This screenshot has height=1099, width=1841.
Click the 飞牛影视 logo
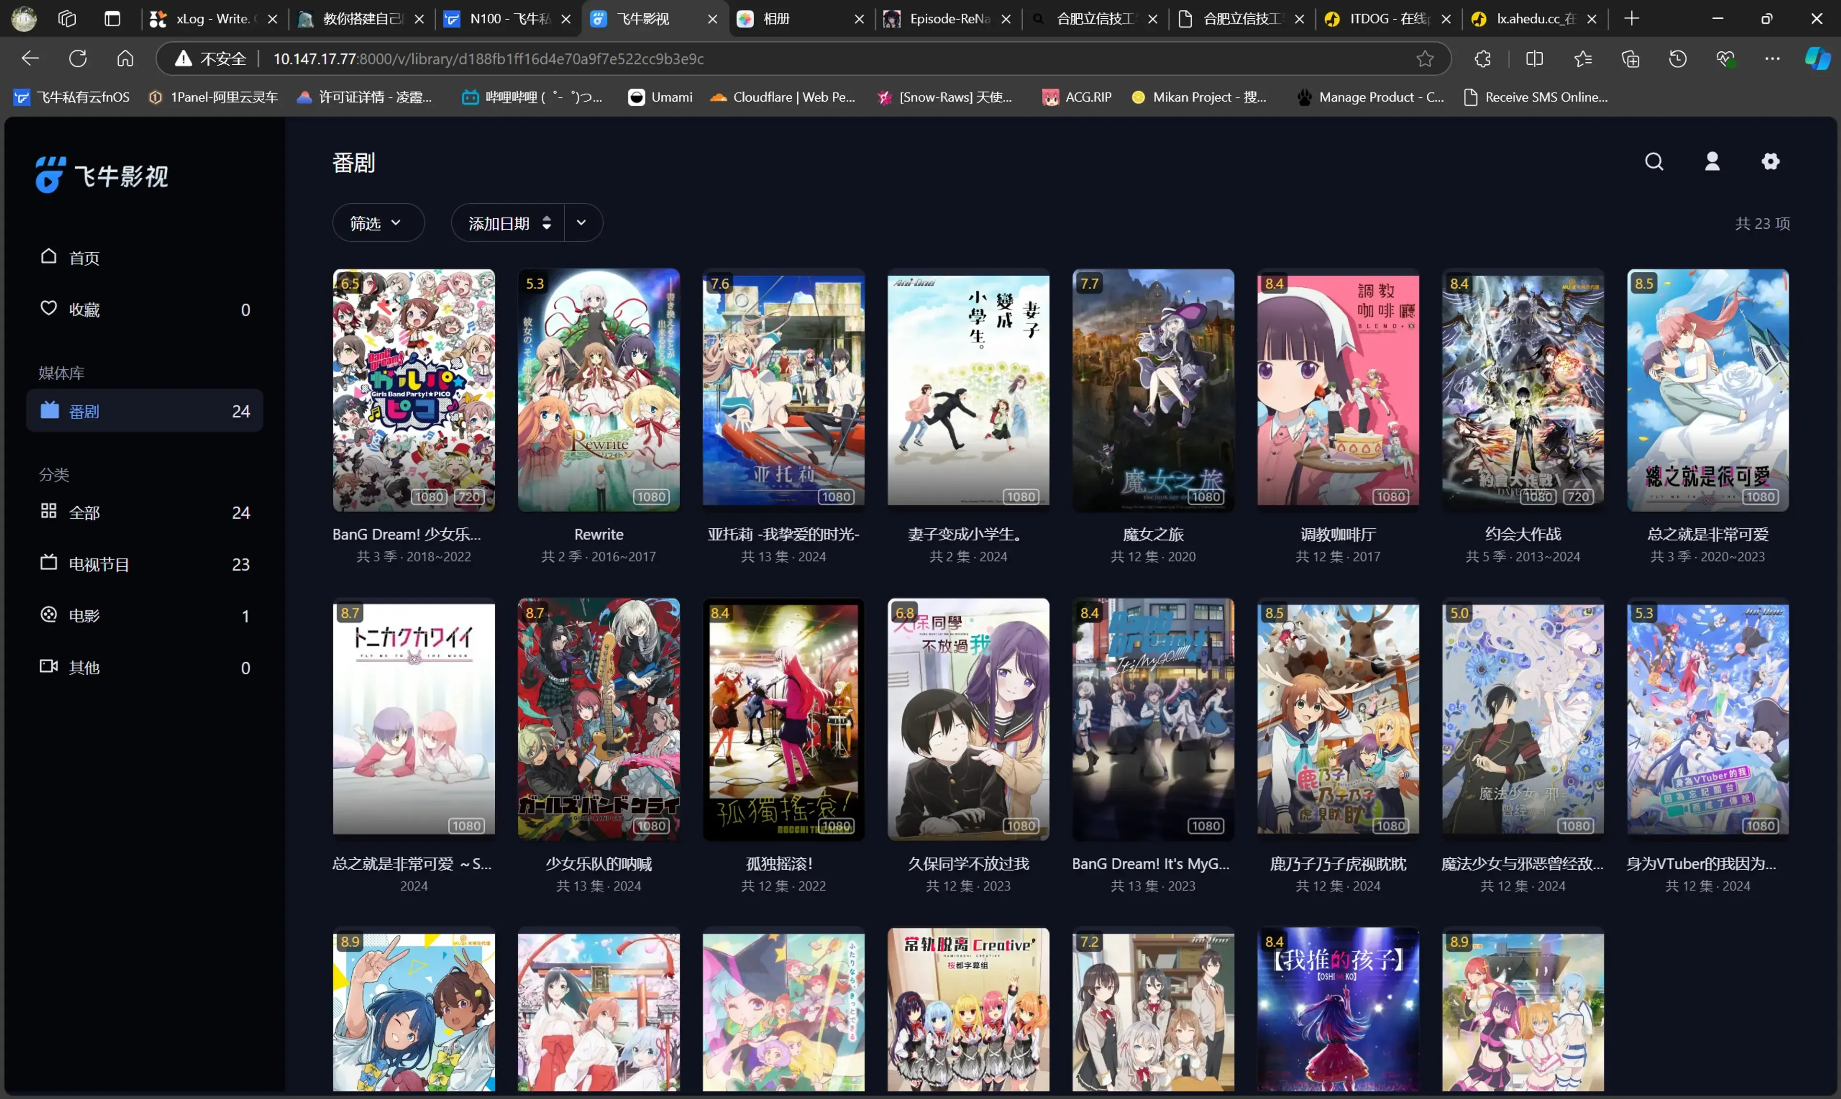(x=102, y=175)
